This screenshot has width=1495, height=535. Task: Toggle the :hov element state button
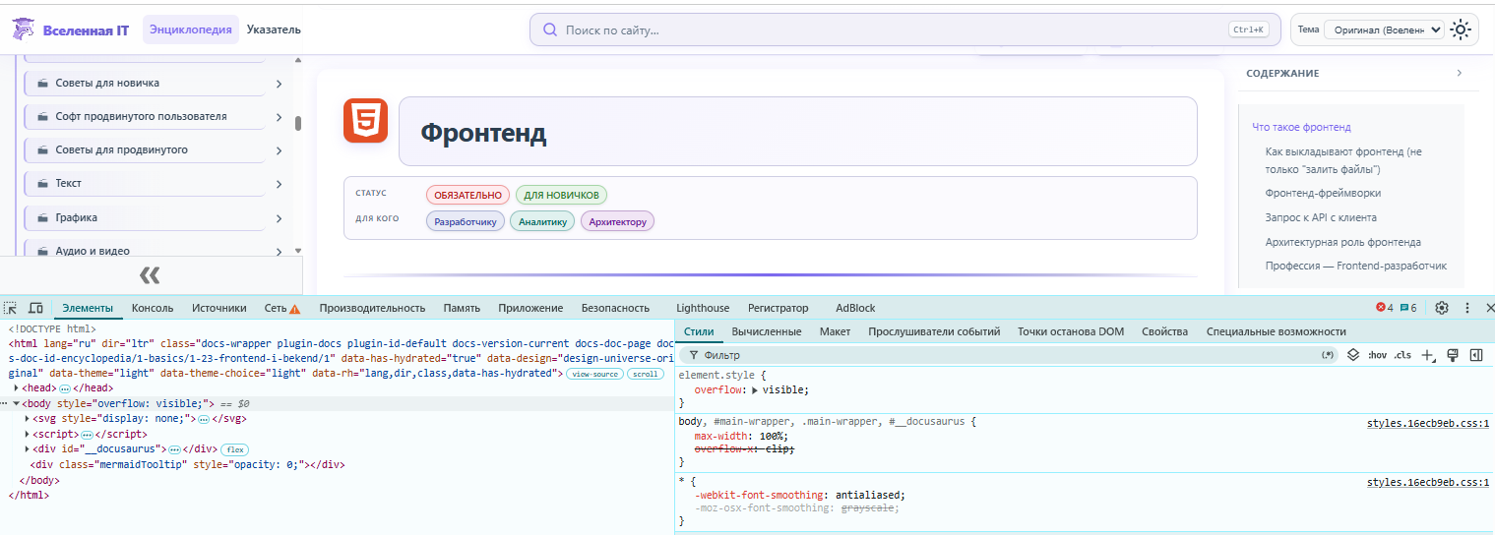pyautogui.click(x=1378, y=355)
